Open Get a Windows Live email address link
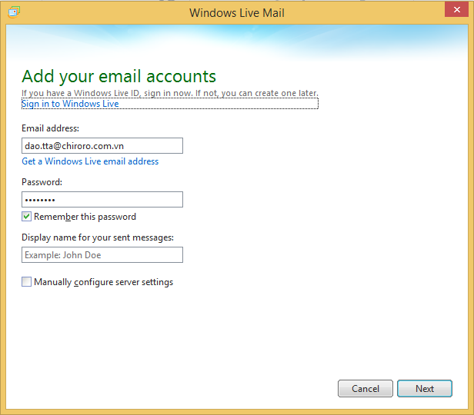Screen dimensions: 474x415 pyautogui.click(x=90, y=161)
